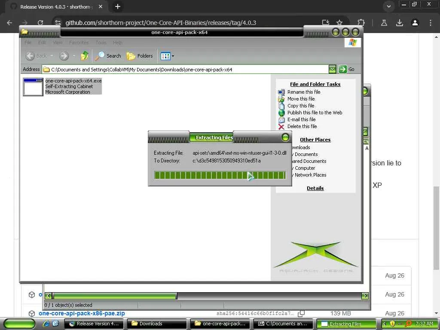
Task: Expand the Details section
Action: click(315, 188)
